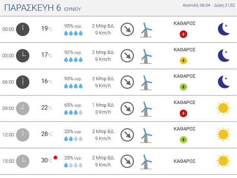
Task: Click the 1 Μπφ ΒΔ wind text
Action: (103, 105)
